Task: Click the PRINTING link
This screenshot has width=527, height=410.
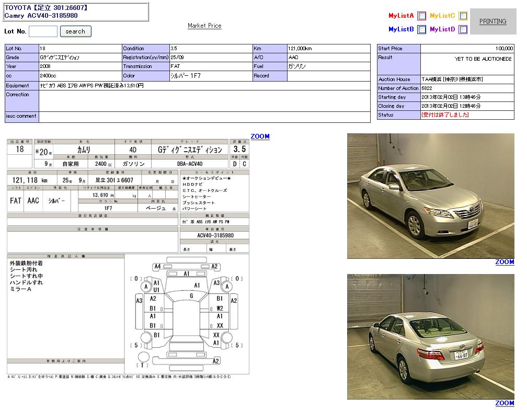Action: coord(492,21)
